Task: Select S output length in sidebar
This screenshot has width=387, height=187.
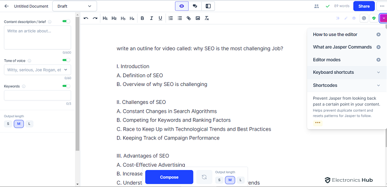Action: 8,124
